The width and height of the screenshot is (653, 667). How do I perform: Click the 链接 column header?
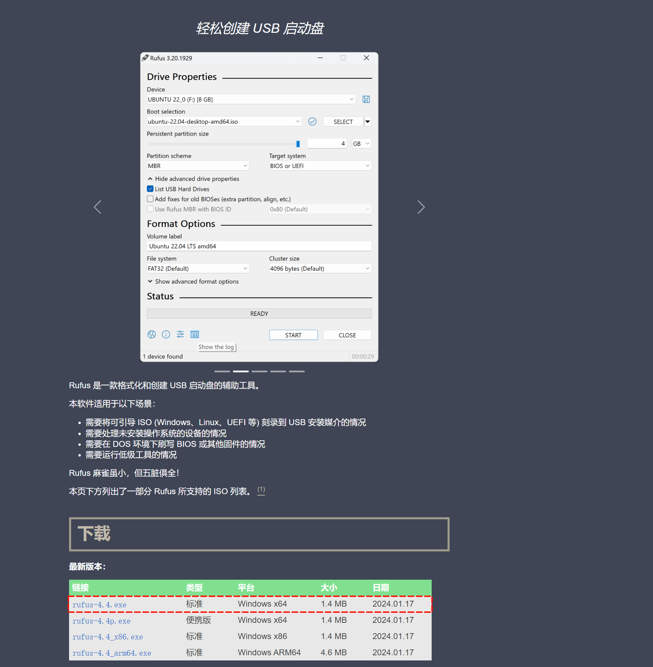(80, 588)
